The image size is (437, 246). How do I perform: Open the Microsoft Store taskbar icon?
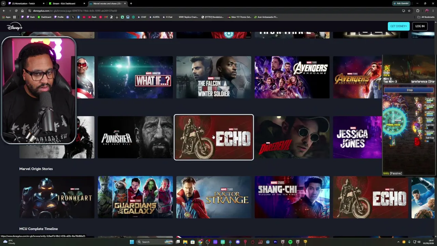[193, 242]
